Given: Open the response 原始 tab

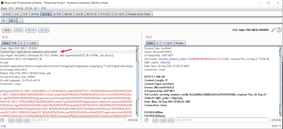Looking at the screenshot, I should pyautogui.click(x=150, y=43).
